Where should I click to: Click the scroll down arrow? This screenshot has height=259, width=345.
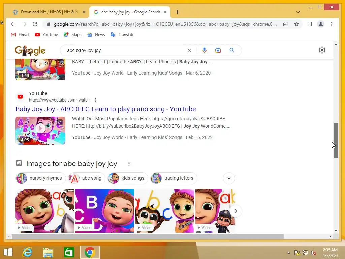[x=336, y=231]
